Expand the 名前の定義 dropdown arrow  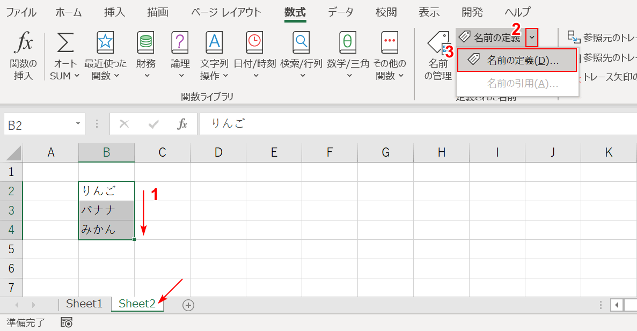tap(531, 38)
